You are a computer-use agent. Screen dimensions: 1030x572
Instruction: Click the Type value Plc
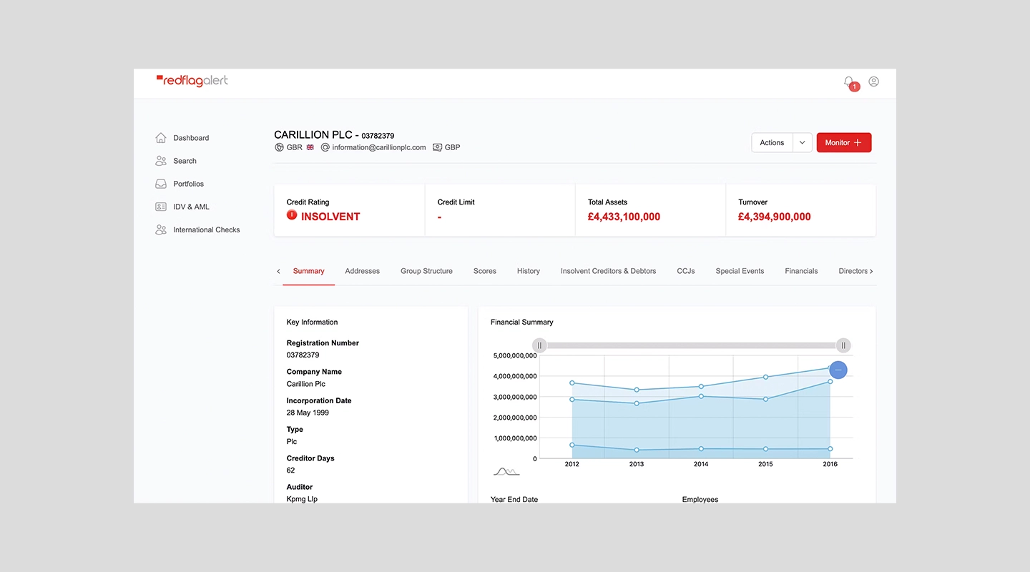[292, 441]
